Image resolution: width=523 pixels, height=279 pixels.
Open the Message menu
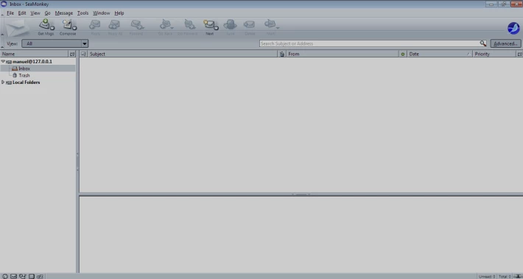(63, 13)
